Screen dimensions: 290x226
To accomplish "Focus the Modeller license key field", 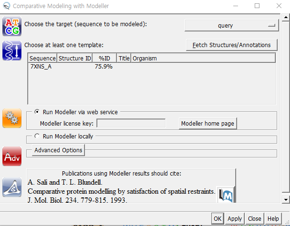I will click(x=131, y=123).
